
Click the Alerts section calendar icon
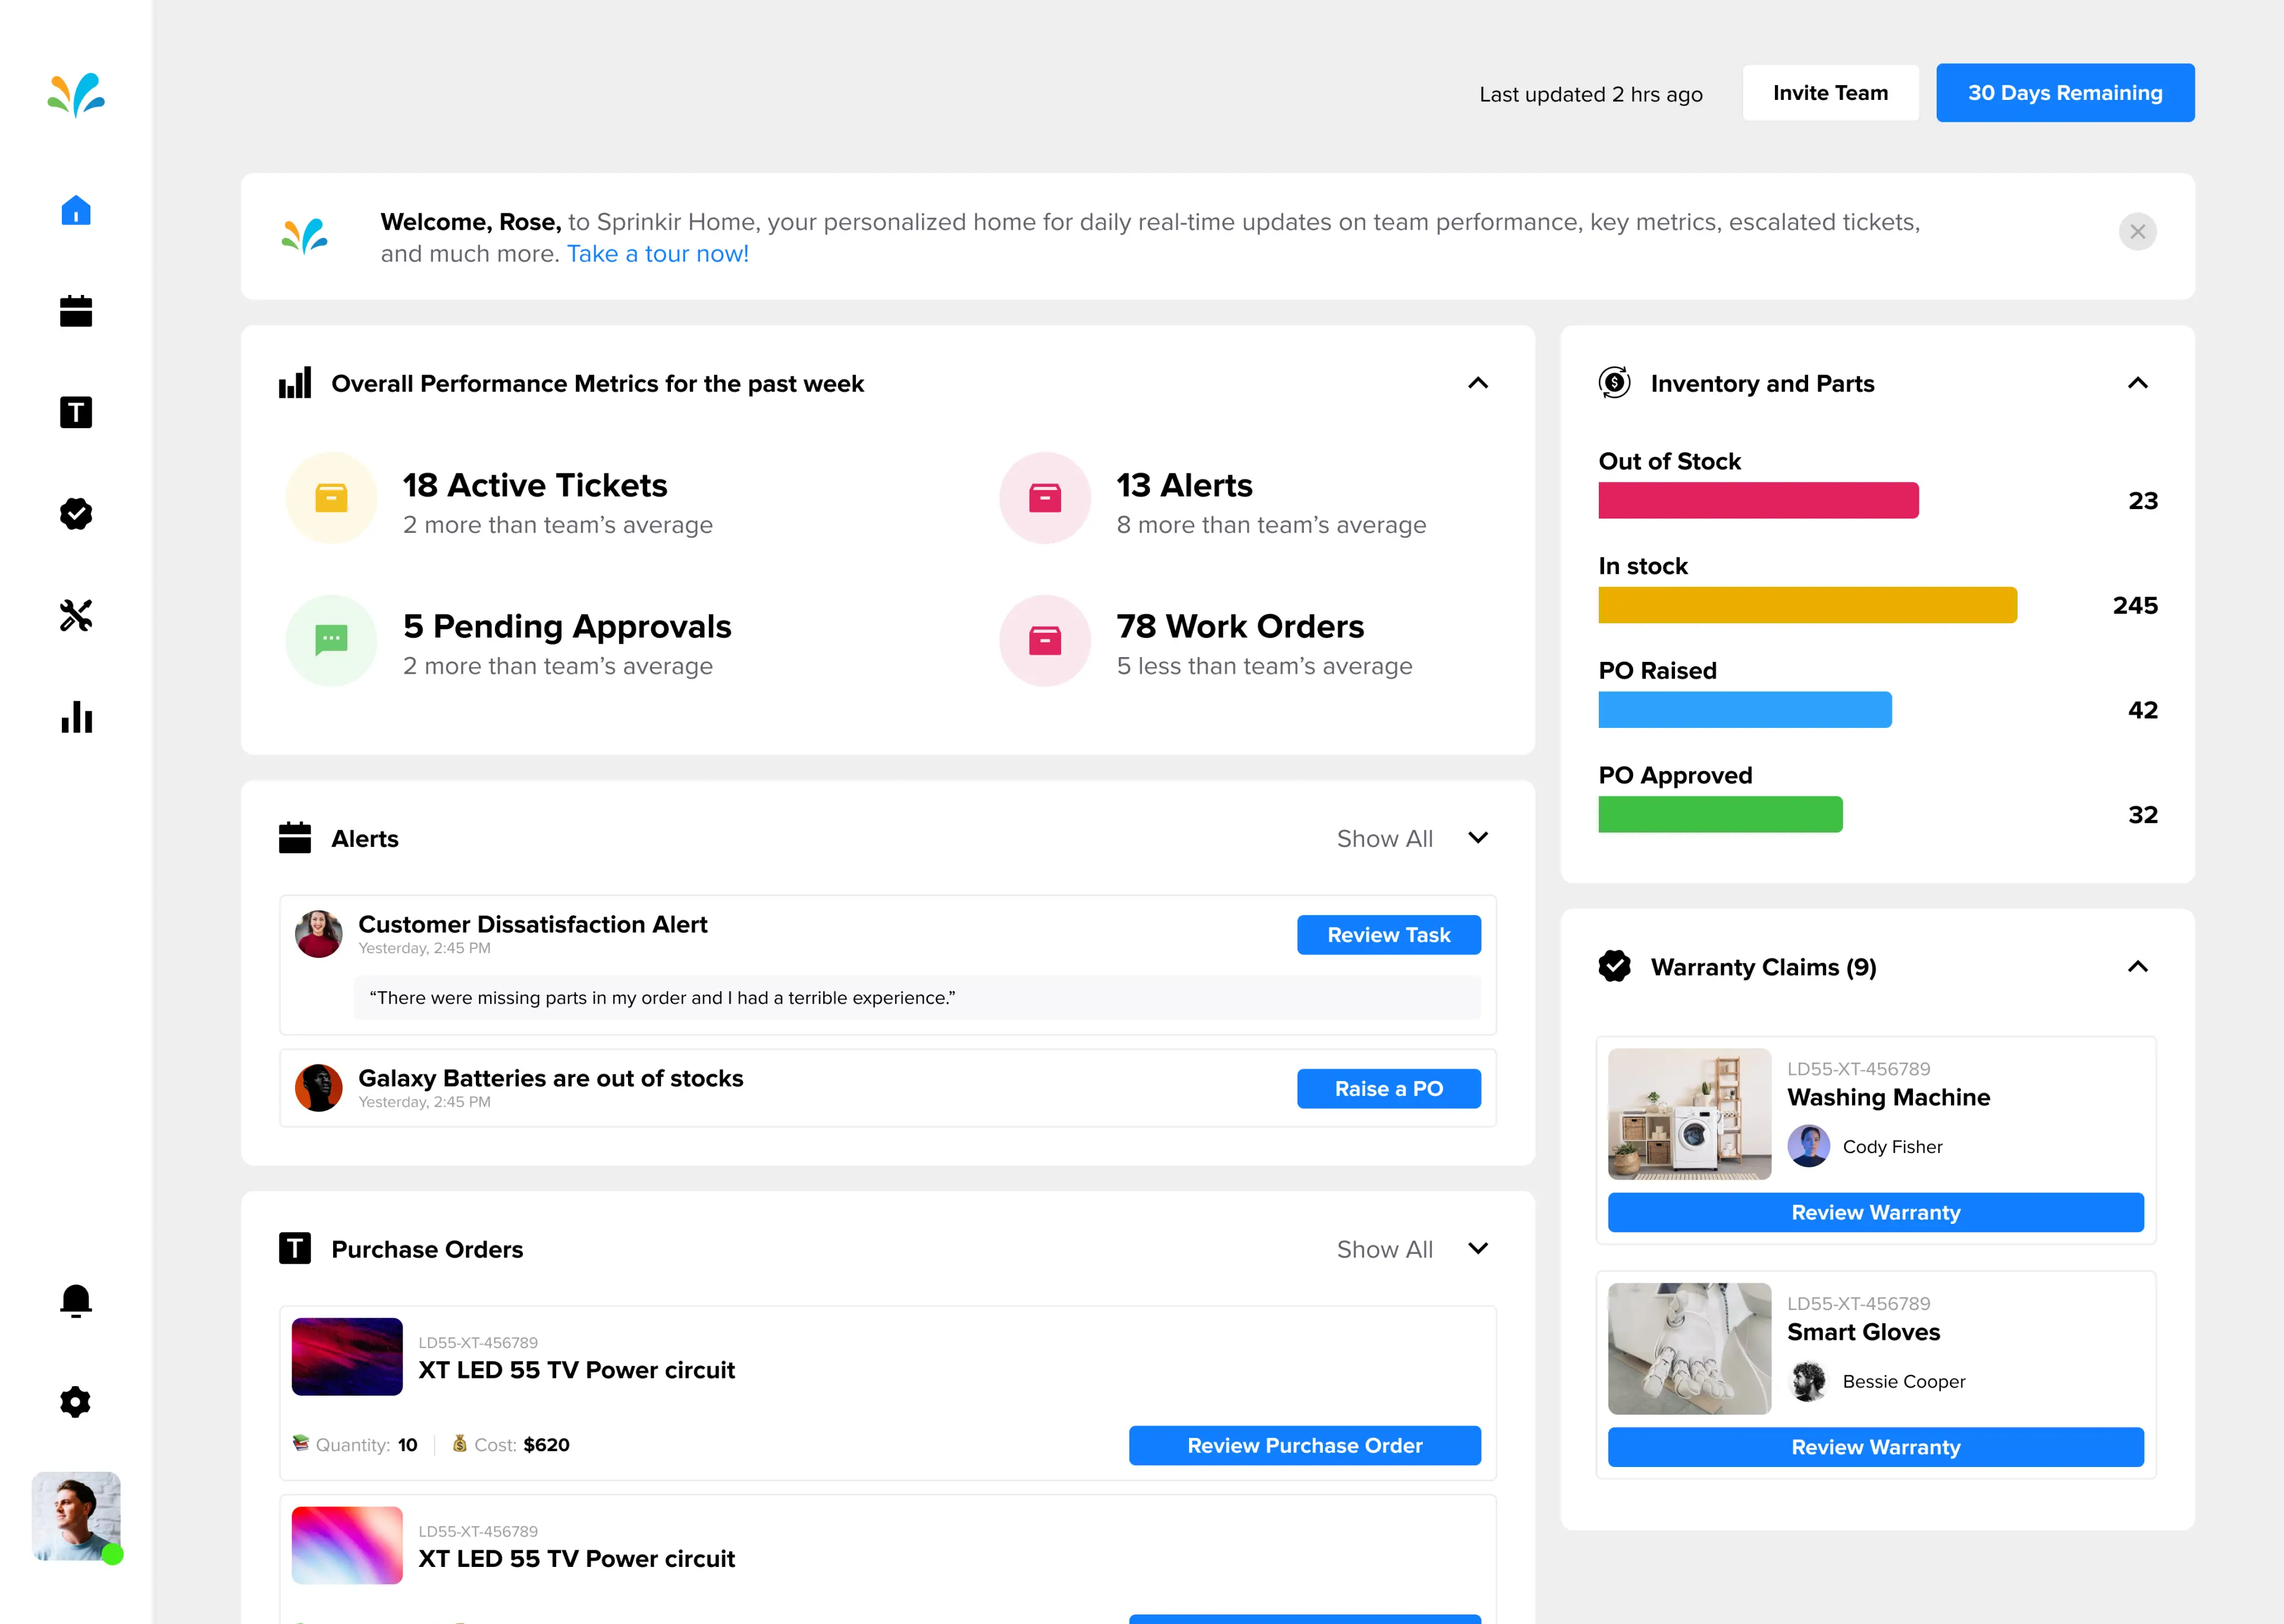click(x=295, y=838)
